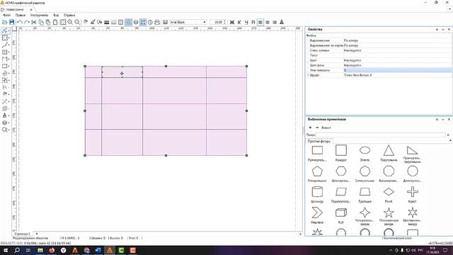Viewport: 453px width, 255px height.
Task: Select the rectangle shape tool in left toolbar
Action: (x=5, y=66)
